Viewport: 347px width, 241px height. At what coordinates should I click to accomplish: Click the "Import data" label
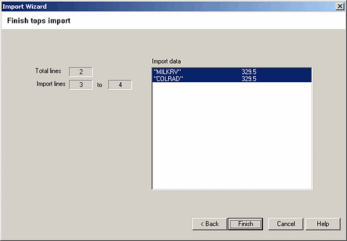166,61
